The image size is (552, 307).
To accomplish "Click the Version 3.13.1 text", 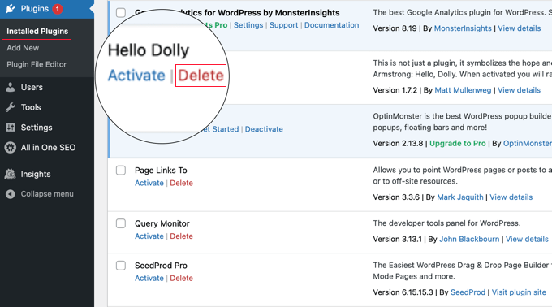I will click(x=397, y=239).
